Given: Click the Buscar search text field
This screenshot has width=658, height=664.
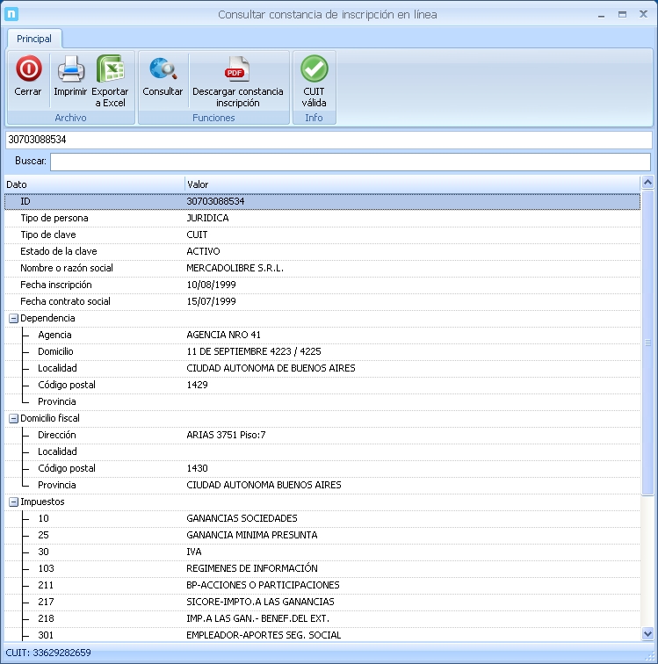Looking at the screenshot, I should 350,162.
